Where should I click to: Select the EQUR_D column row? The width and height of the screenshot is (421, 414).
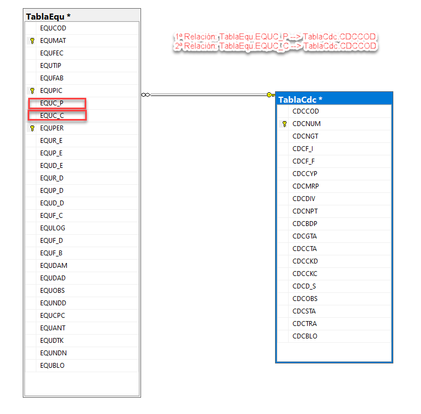pos(82,178)
